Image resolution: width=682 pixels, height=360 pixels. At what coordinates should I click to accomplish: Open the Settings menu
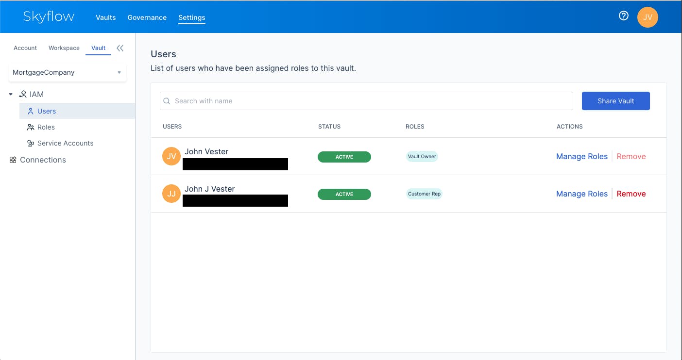tap(192, 17)
